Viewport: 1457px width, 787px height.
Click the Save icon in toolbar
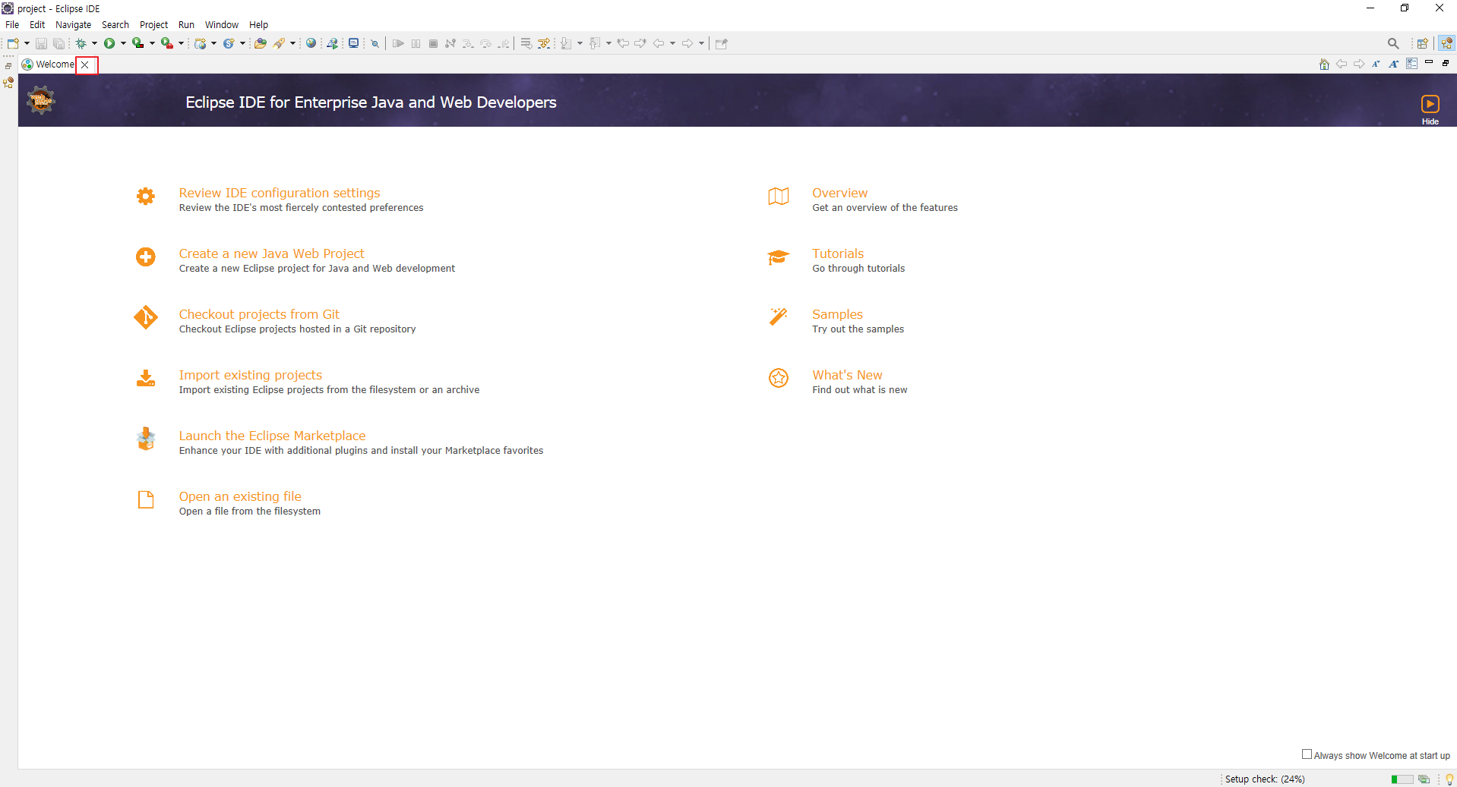(x=42, y=43)
